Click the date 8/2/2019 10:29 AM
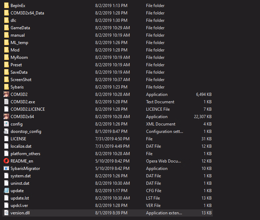The width and height of the screenshot is (260, 220). 113,28
